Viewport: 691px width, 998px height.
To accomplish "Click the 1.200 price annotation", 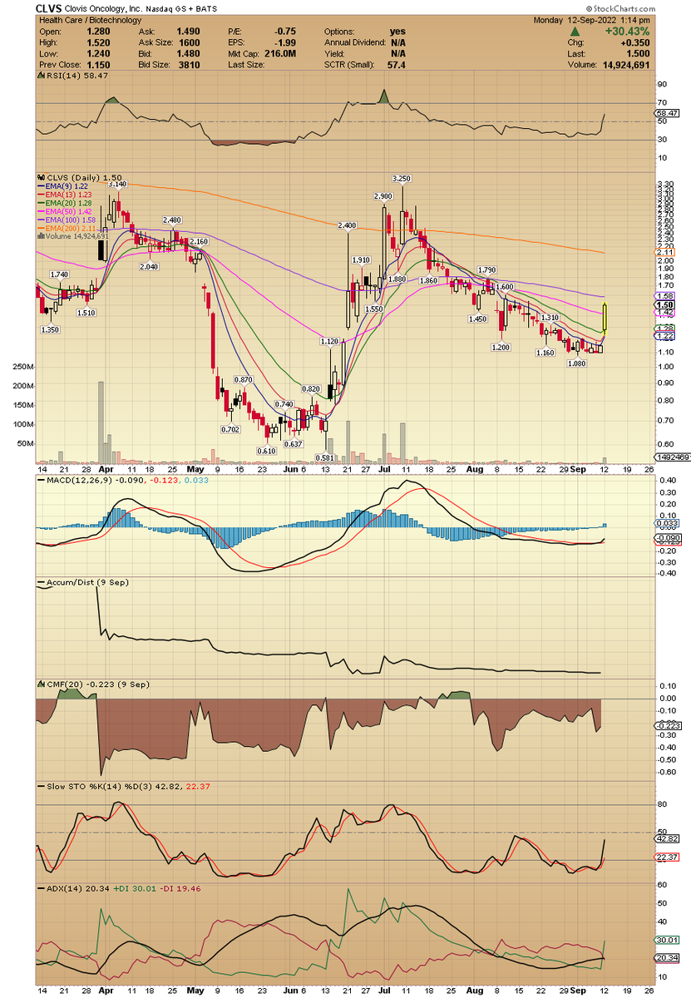I will [501, 347].
